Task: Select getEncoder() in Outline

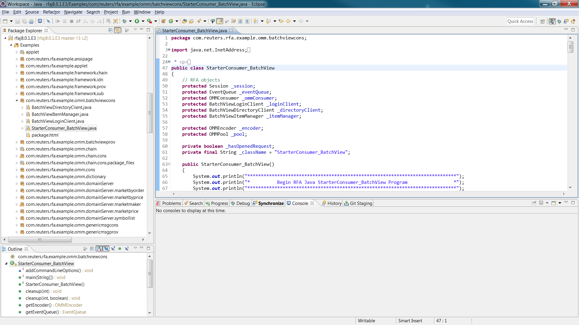Action: (x=54, y=305)
